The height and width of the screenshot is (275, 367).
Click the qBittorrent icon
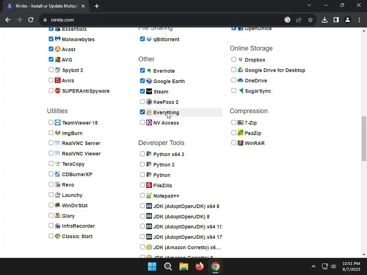149,39
